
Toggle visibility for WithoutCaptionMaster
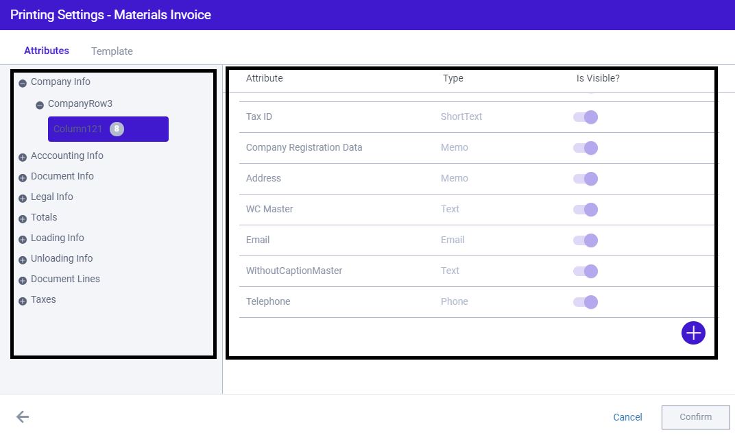point(586,271)
